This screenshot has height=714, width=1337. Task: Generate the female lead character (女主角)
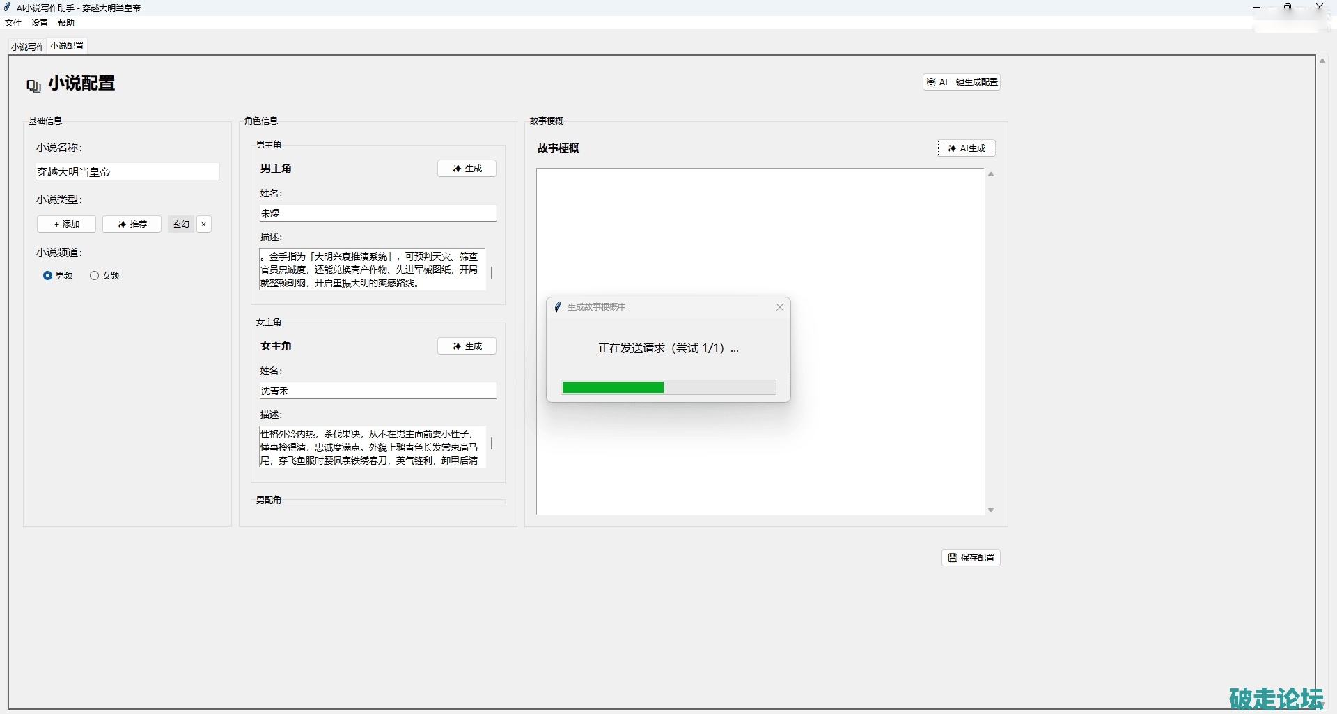click(x=467, y=346)
